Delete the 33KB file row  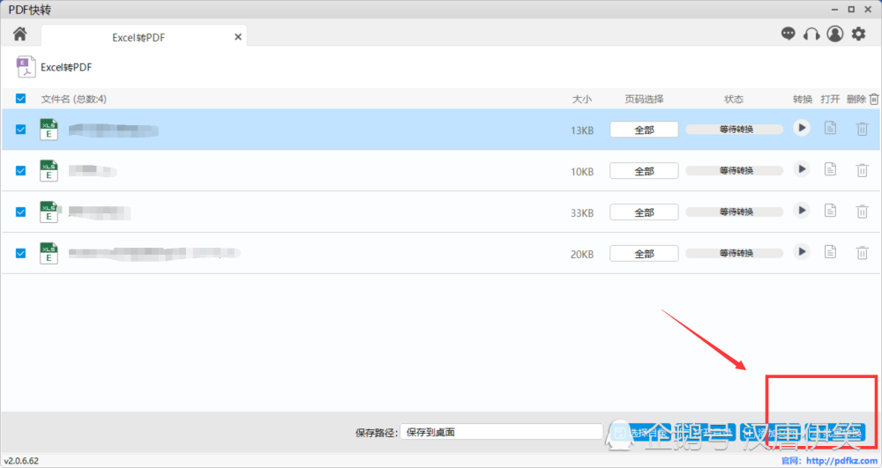point(862,212)
